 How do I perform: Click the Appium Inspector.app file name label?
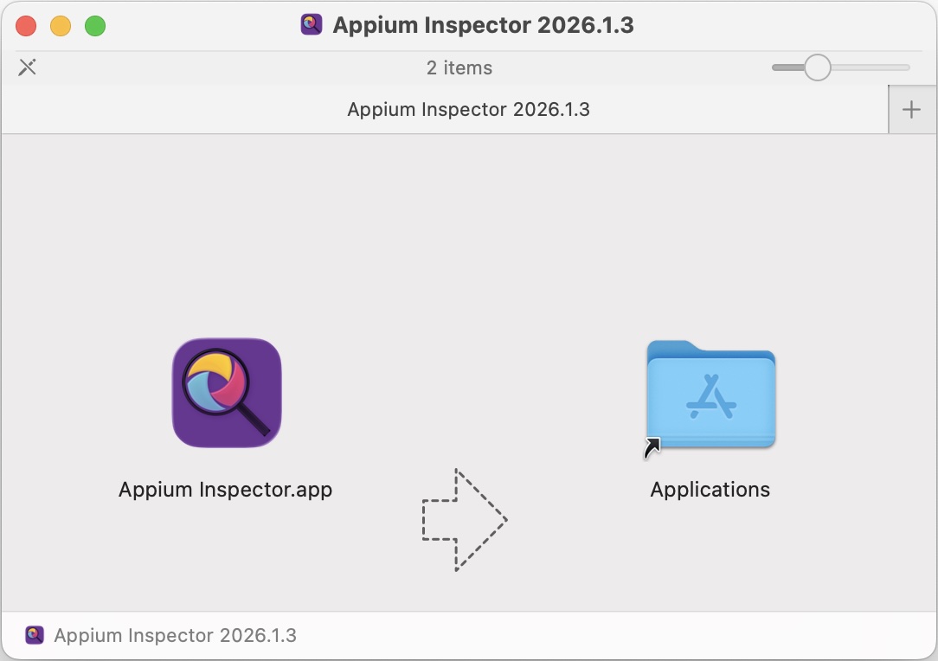225,490
